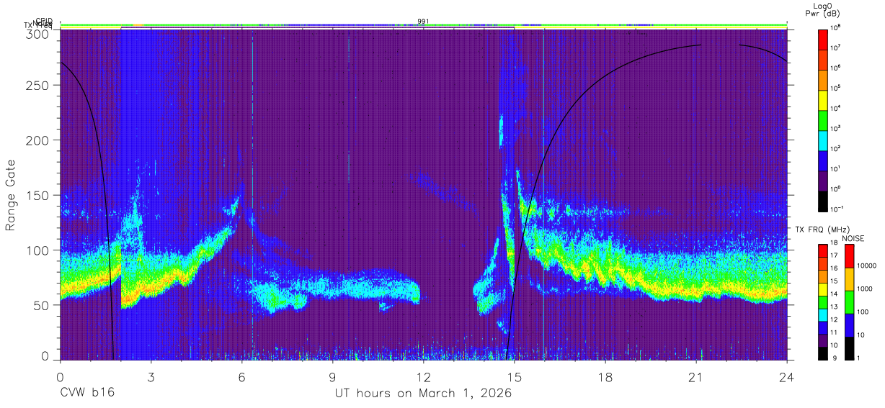Click the '10000' label on the NOISE colorbar
Screen dimensions: 885x408
(x=868, y=266)
